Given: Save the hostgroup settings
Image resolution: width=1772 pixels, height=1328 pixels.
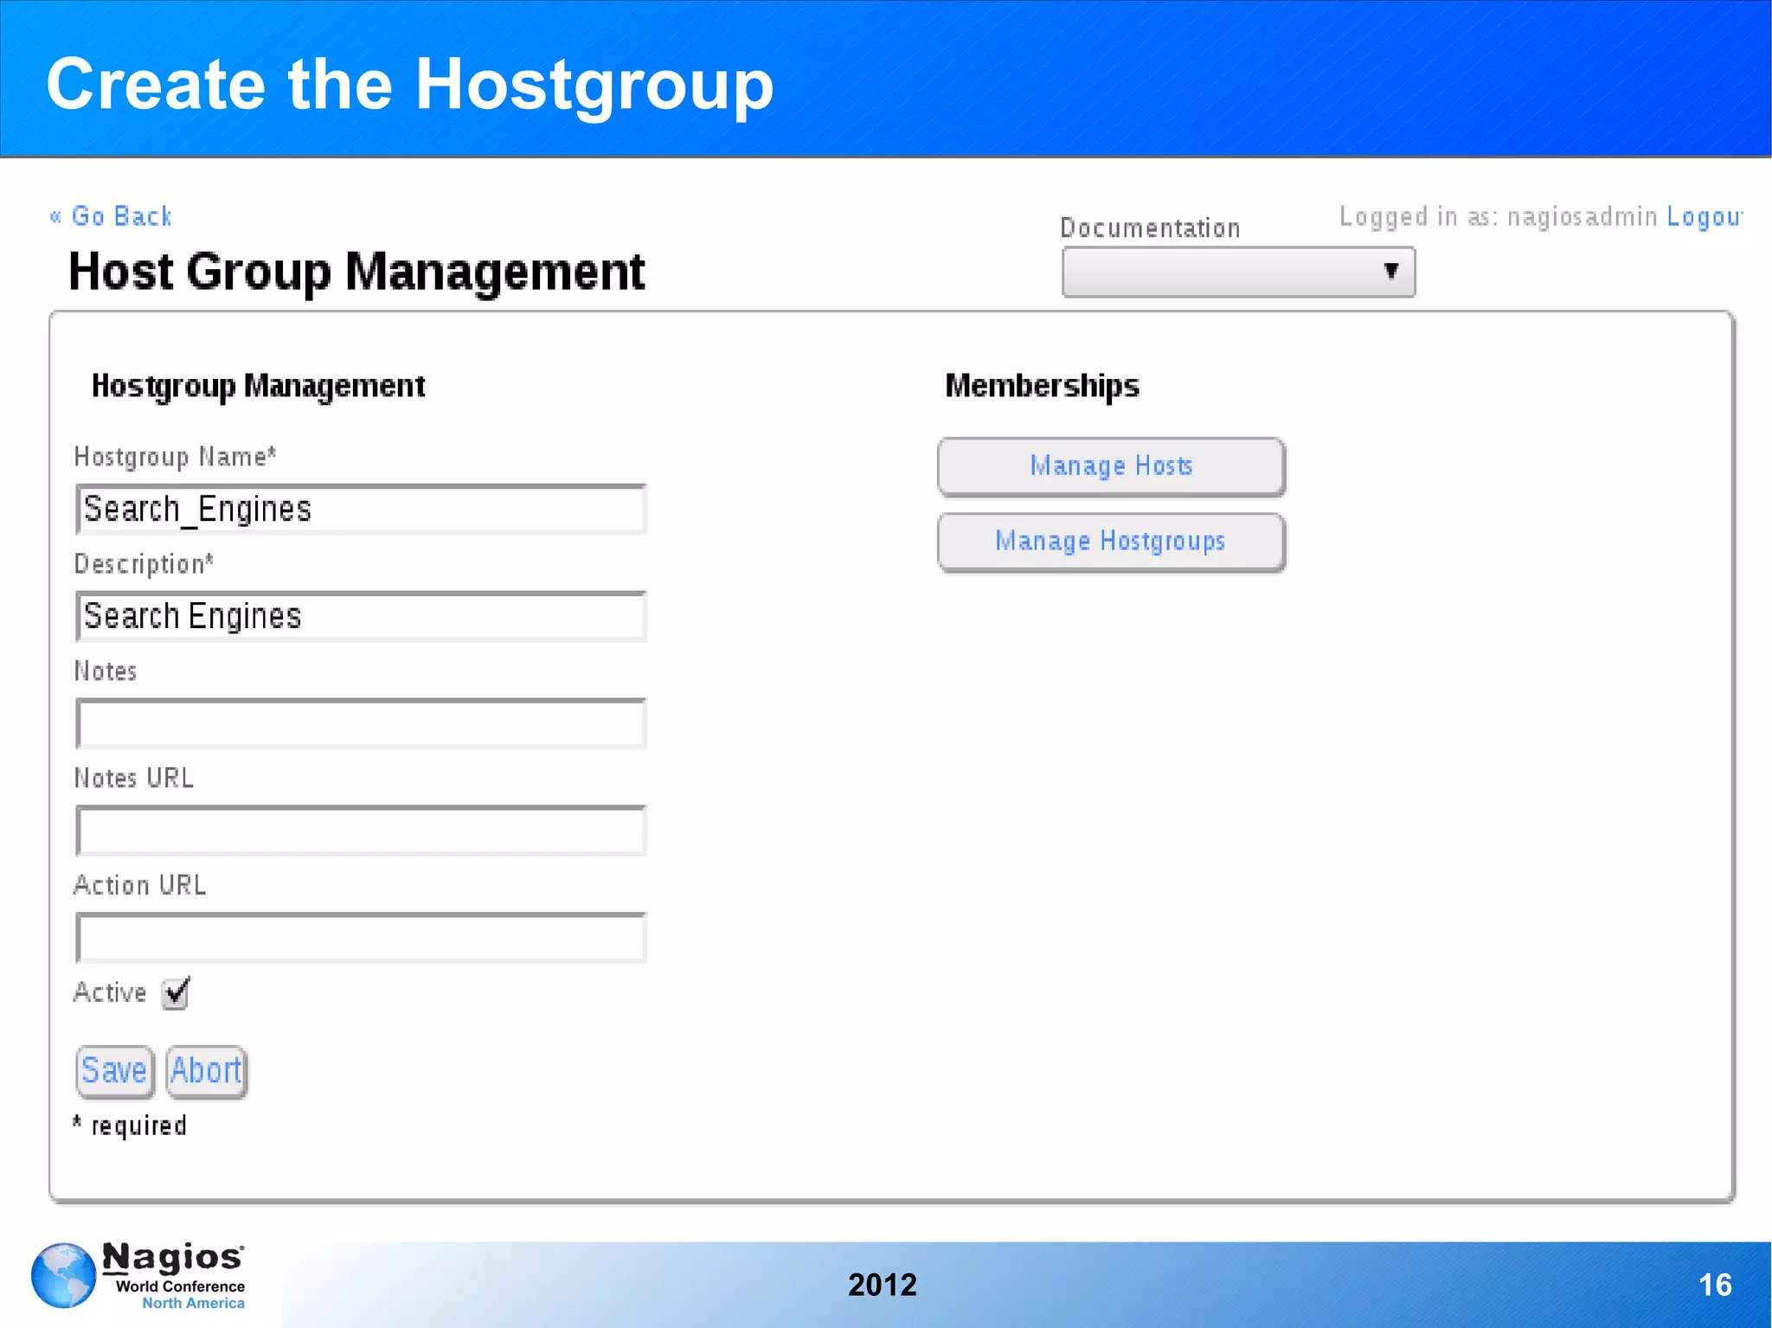Looking at the screenshot, I should (115, 1072).
